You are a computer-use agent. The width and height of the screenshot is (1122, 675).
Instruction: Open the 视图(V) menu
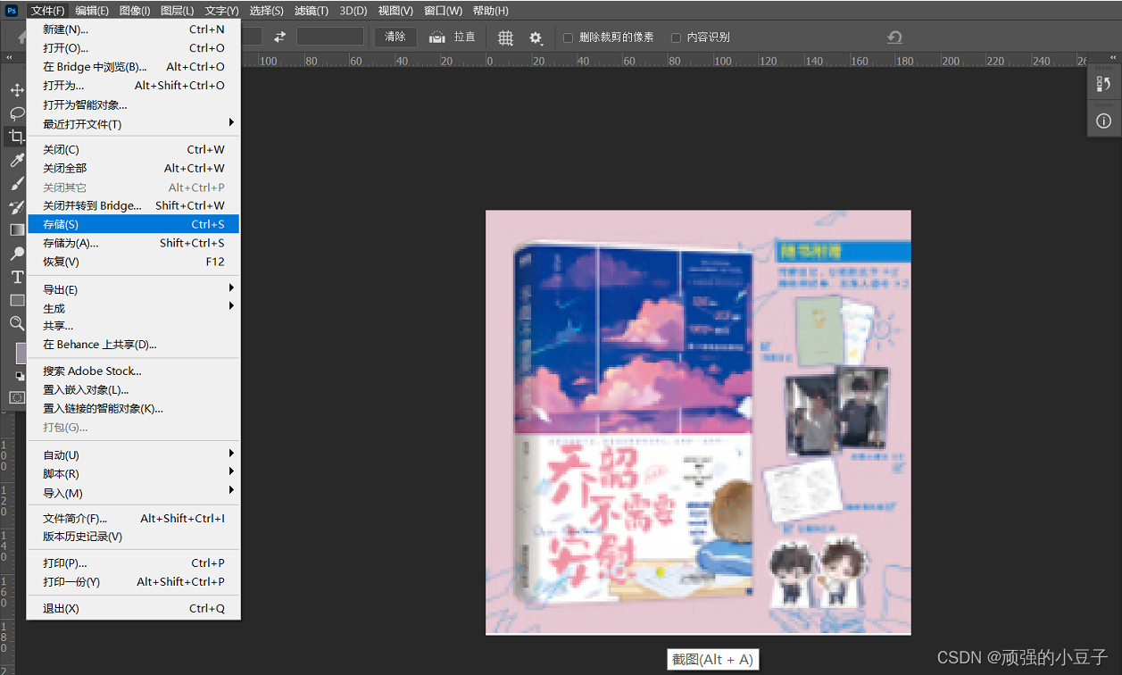[x=395, y=11]
